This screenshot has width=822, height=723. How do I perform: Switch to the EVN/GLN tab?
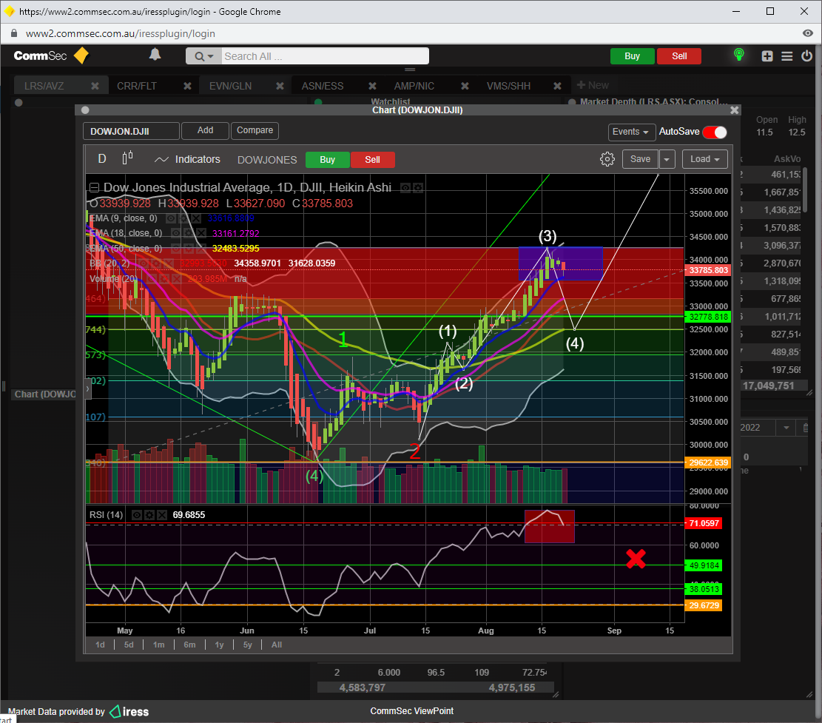230,86
